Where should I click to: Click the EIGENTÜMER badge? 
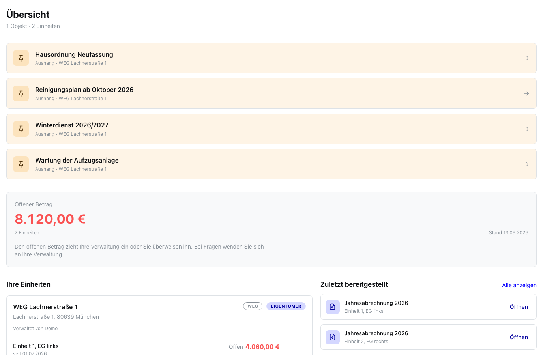pos(286,306)
